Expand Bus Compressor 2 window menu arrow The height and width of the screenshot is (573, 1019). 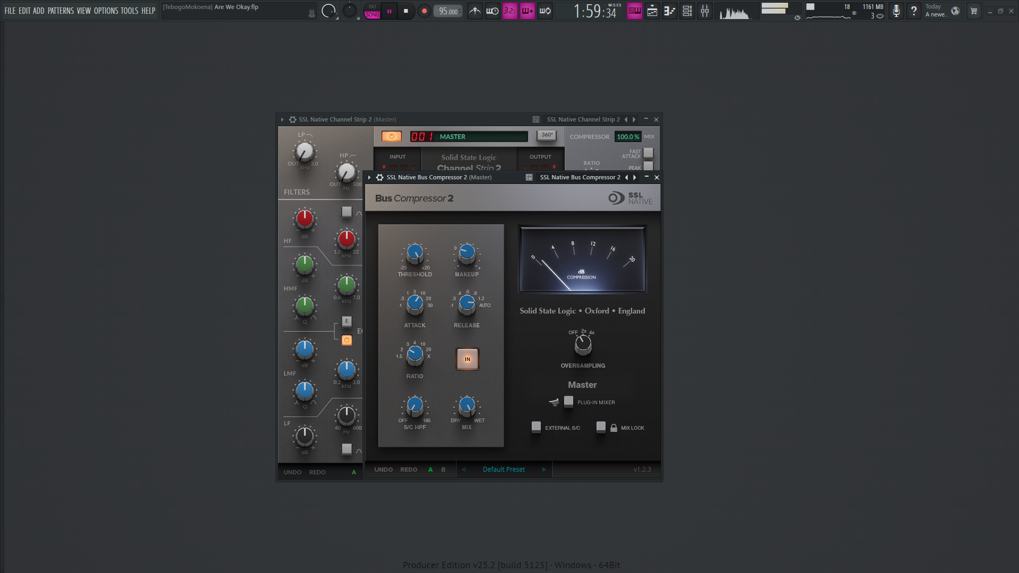tap(369, 177)
